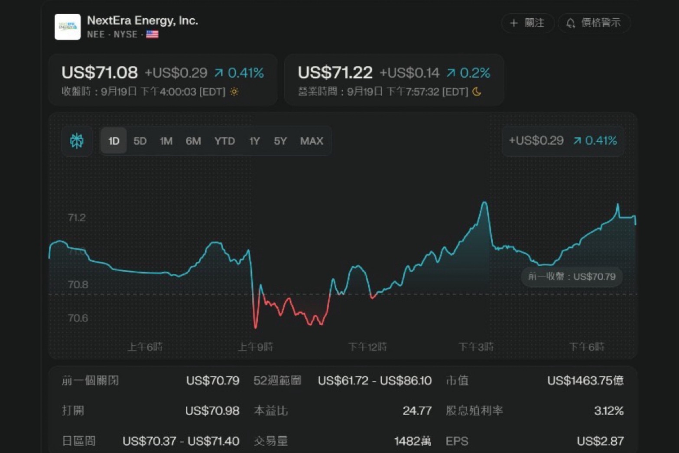This screenshot has width=679, height=453.
Task: Click the 市值 label
Action: (457, 381)
